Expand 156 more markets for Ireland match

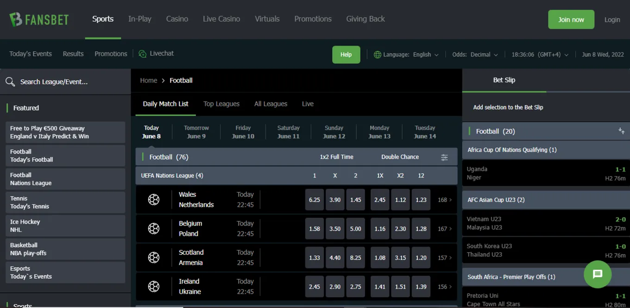tap(445, 287)
